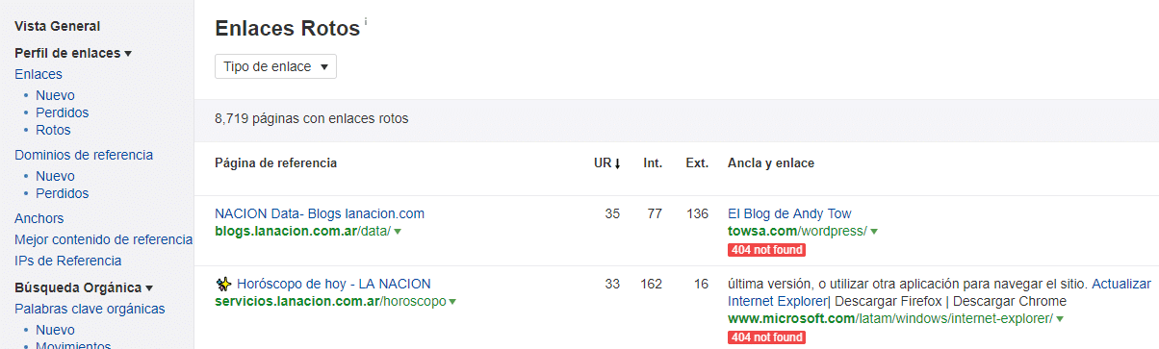This screenshot has height=349, width=1159.
Task: Go to Anchors in the sidebar
Action: [x=39, y=218]
